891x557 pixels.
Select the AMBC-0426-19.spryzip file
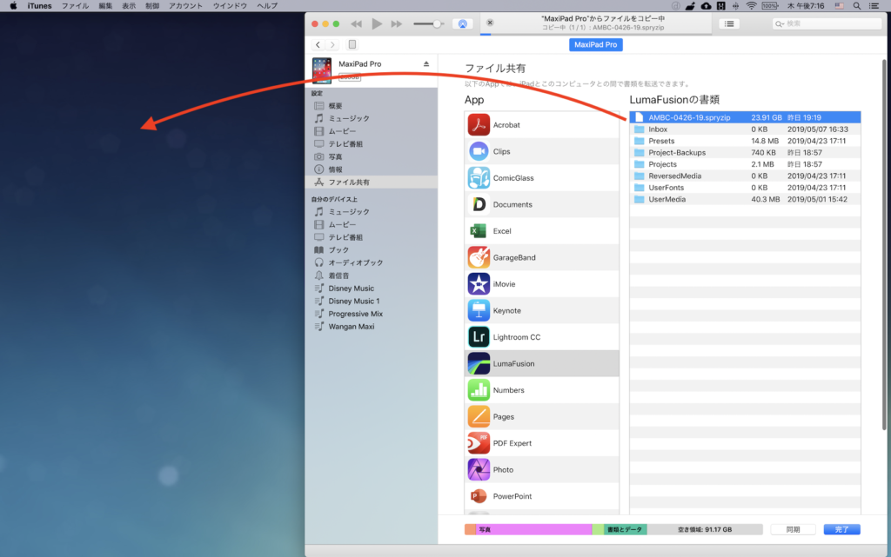[x=745, y=117]
